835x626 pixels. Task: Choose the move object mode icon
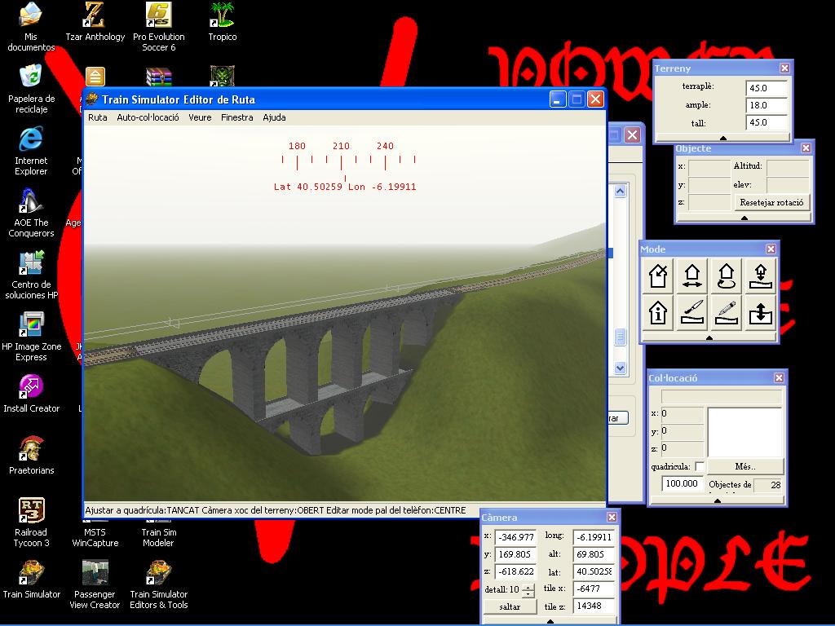692,276
